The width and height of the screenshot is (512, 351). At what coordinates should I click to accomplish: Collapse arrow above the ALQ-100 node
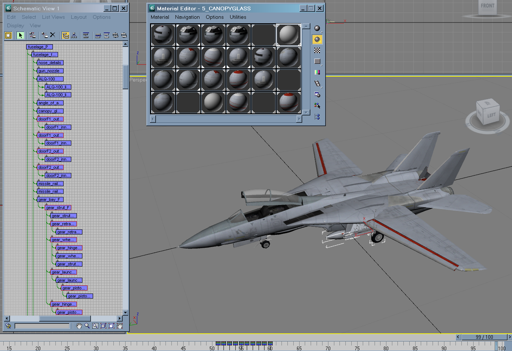click(39, 75)
